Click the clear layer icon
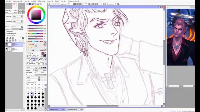Viewport: 200px width, 112px height. [12, 40]
